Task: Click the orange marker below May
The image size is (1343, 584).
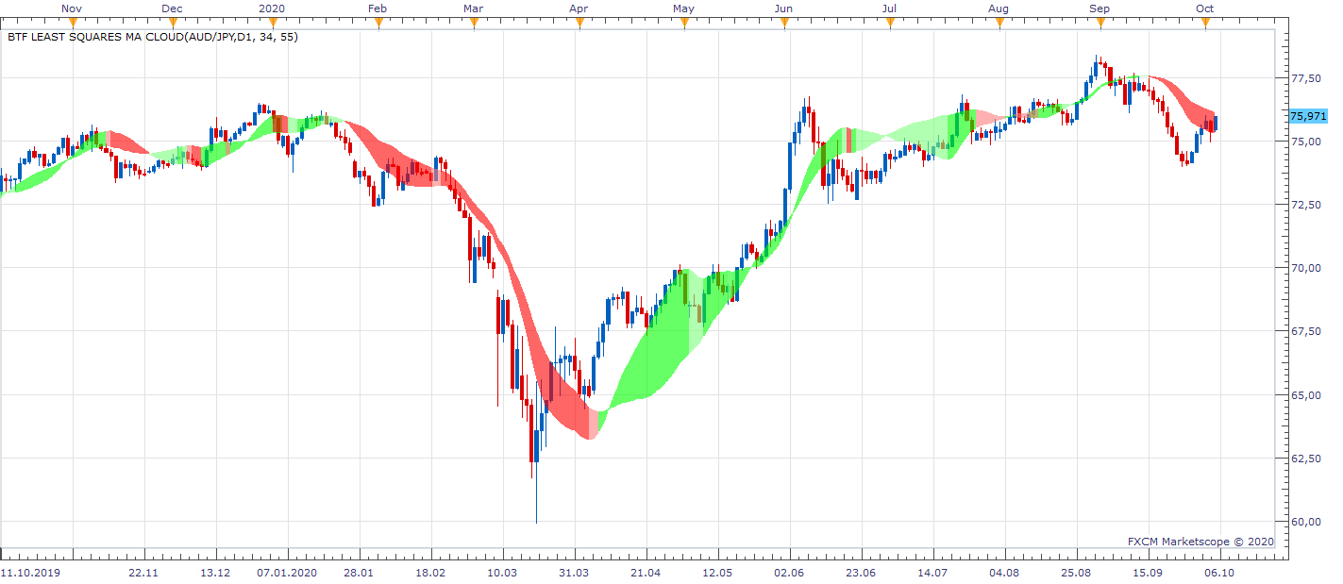Action: pos(683,23)
